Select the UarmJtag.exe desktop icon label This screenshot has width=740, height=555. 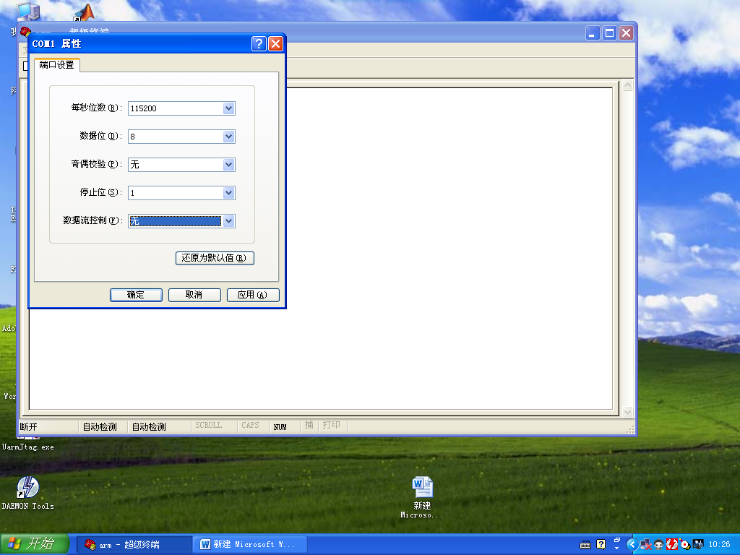pos(28,447)
